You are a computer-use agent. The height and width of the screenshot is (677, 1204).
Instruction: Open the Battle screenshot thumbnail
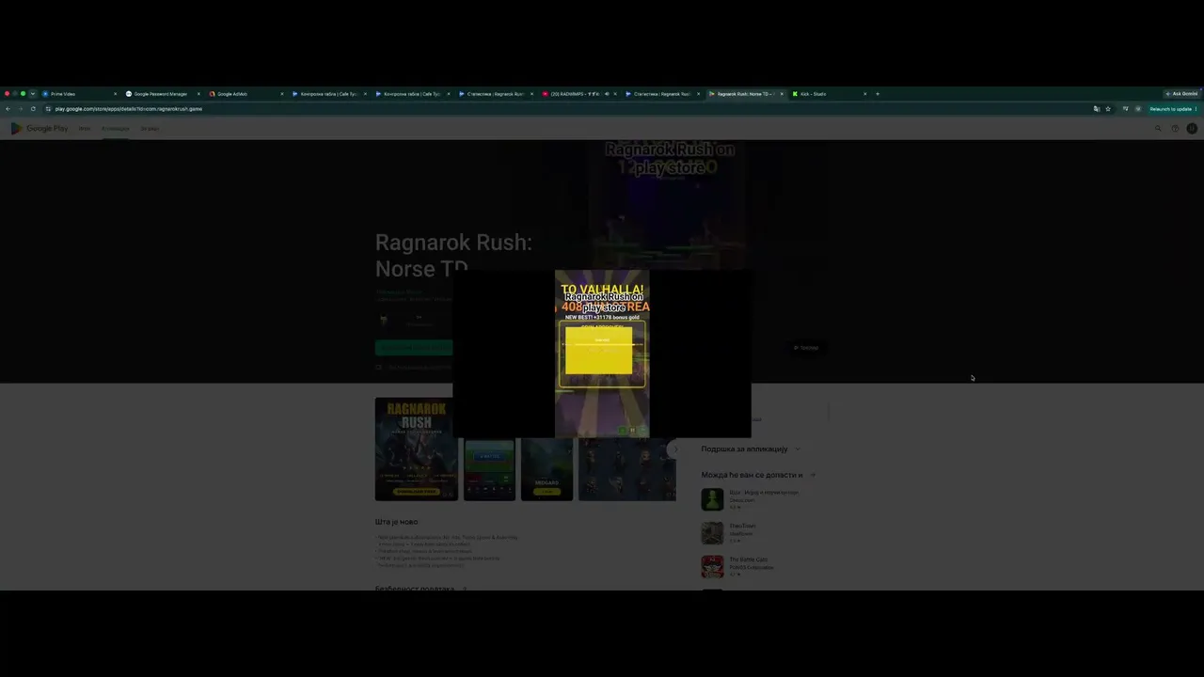click(489, 468)
